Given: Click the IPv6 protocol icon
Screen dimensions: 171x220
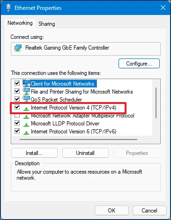Looking at the screenshot, I should [x=26, y=132].
